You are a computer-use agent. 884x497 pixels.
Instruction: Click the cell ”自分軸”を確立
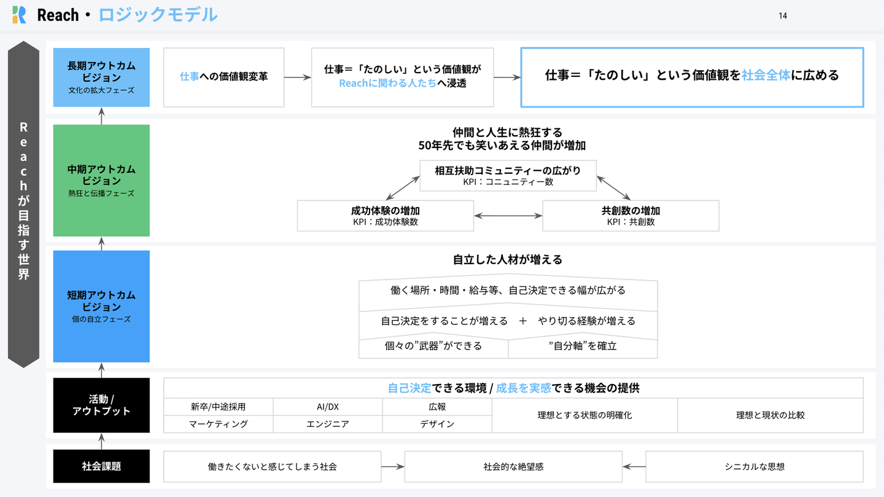(583, 346)
